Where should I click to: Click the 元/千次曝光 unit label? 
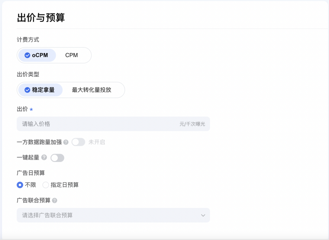192,124
